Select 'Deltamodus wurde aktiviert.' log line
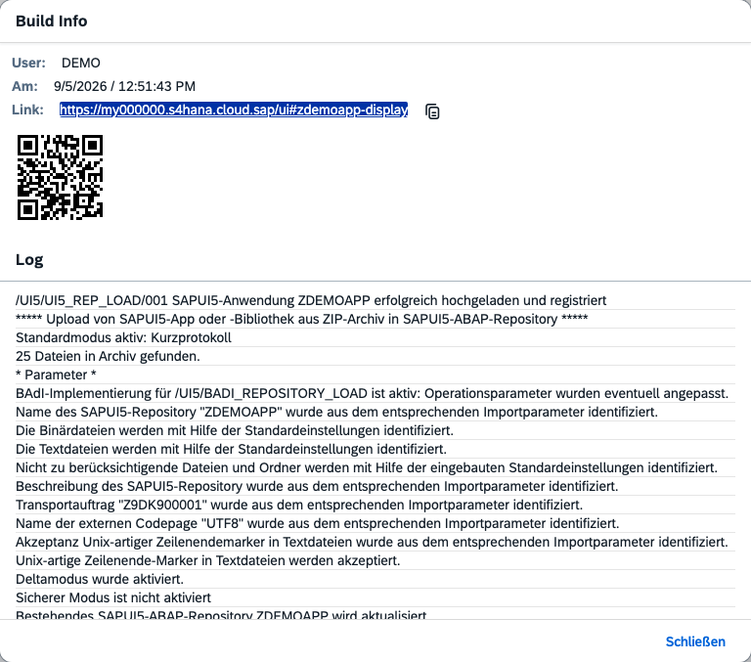751x662 pixels. [375, 579]
